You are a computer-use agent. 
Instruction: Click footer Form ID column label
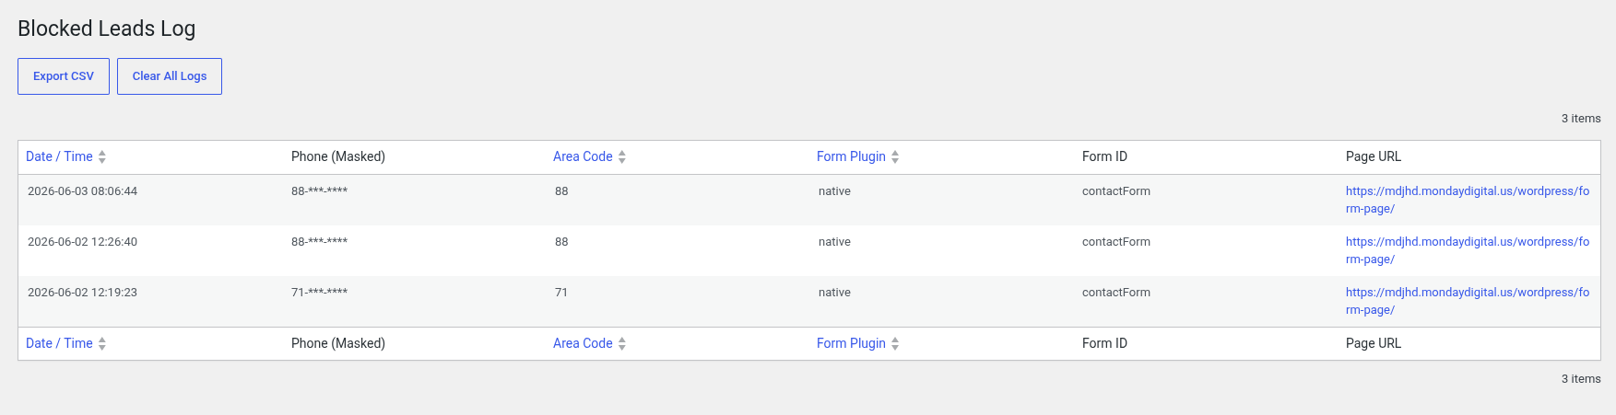pos(1104,343)
